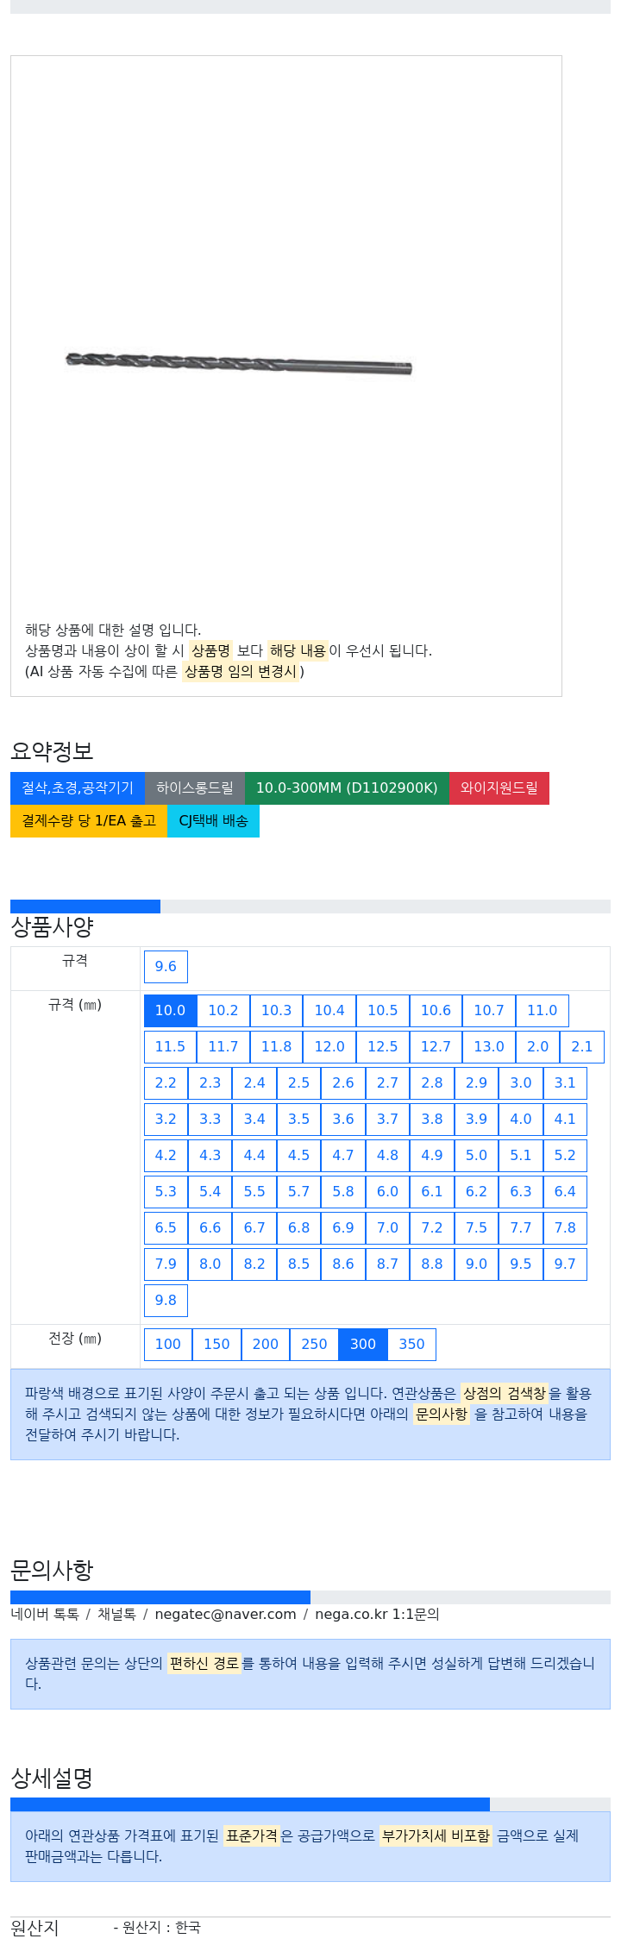Choose the 9.6 size option
The image size is (621, 1945).
pyautogui.click(x=166, y=967)
